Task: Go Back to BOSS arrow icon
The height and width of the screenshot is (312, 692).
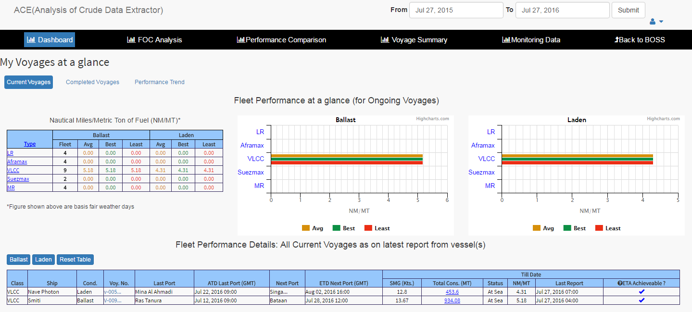Action: coord(617,40)
